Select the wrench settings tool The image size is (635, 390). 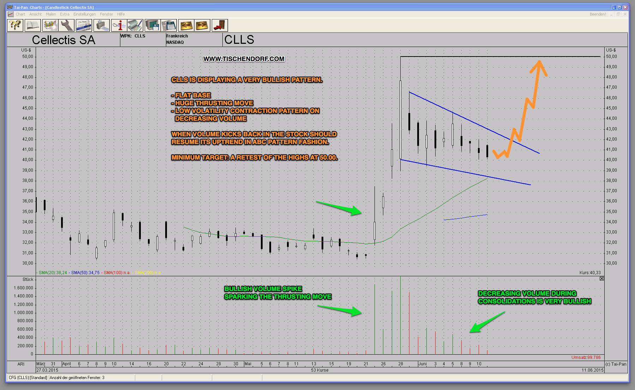[x=66, y=25]
